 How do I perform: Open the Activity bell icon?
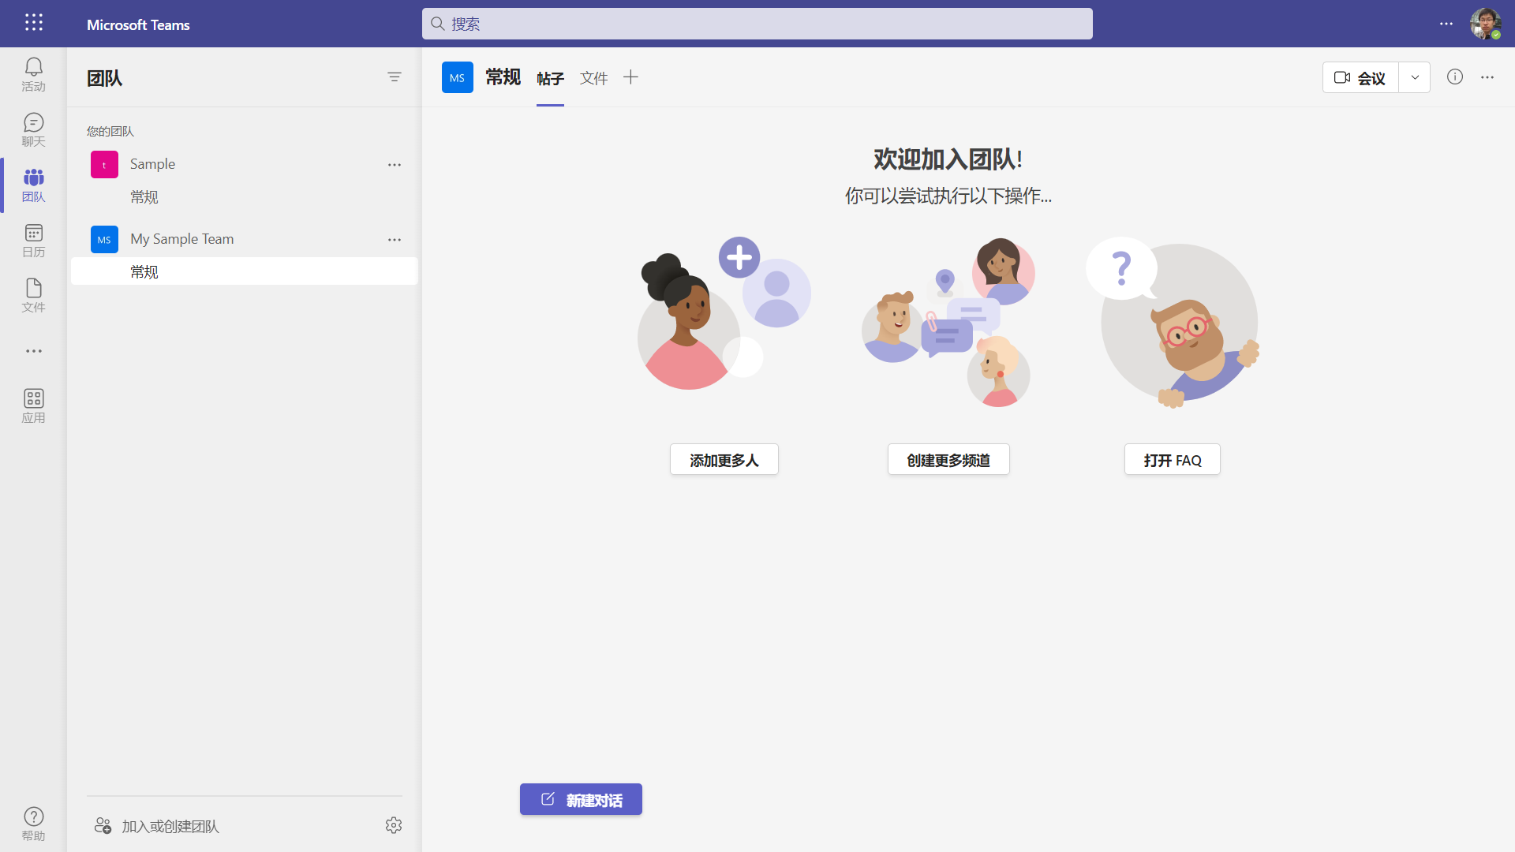pos(33,74)
